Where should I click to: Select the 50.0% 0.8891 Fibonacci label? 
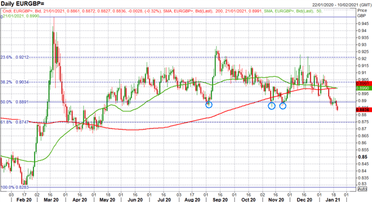pos(15,102)
